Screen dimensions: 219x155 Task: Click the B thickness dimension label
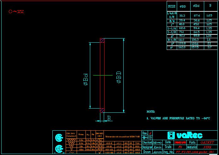click(x=109, y=118)
